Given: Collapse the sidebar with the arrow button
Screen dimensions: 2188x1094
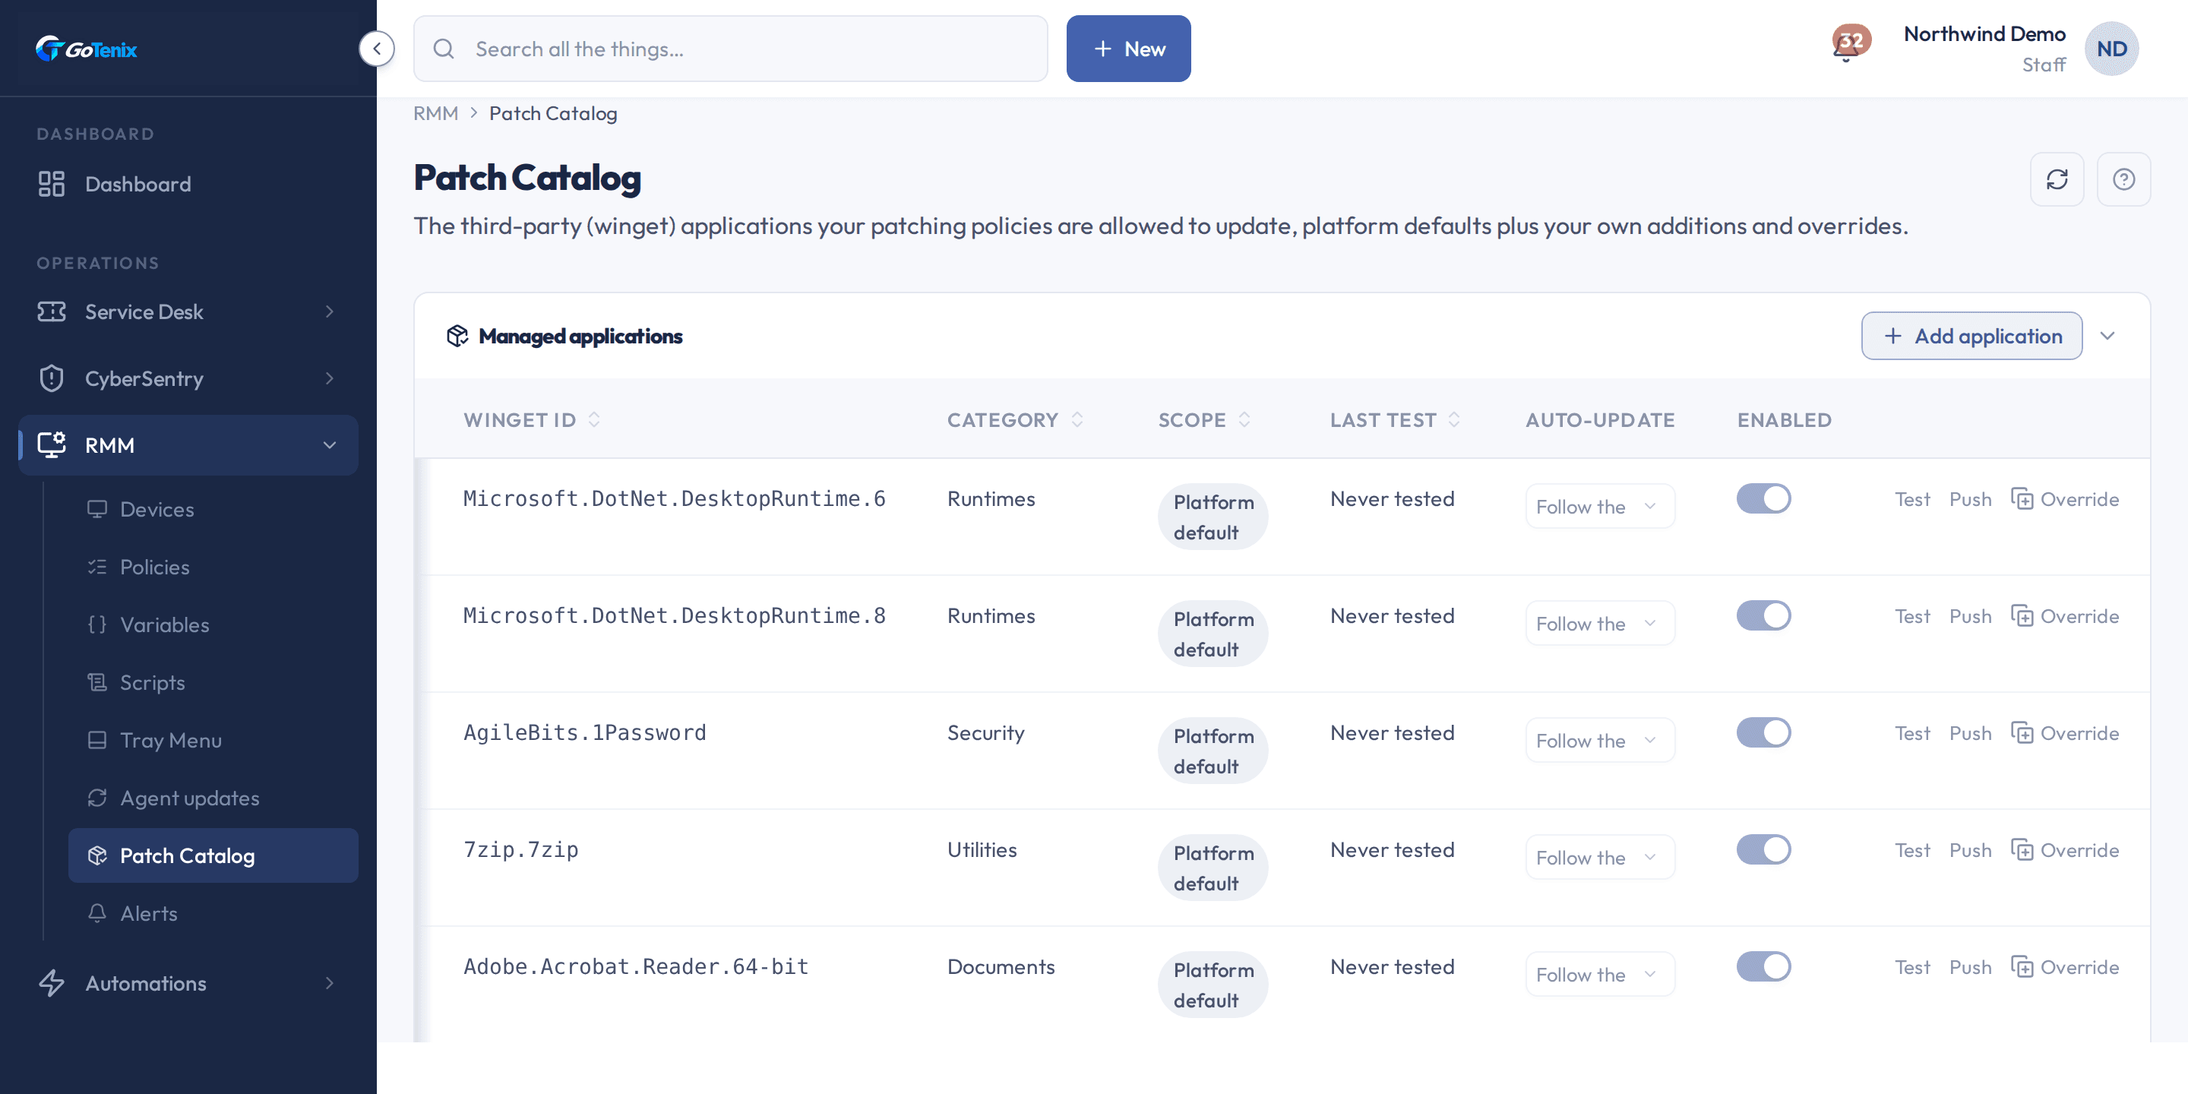Looking at the screenshot, I should click(376, 49).
